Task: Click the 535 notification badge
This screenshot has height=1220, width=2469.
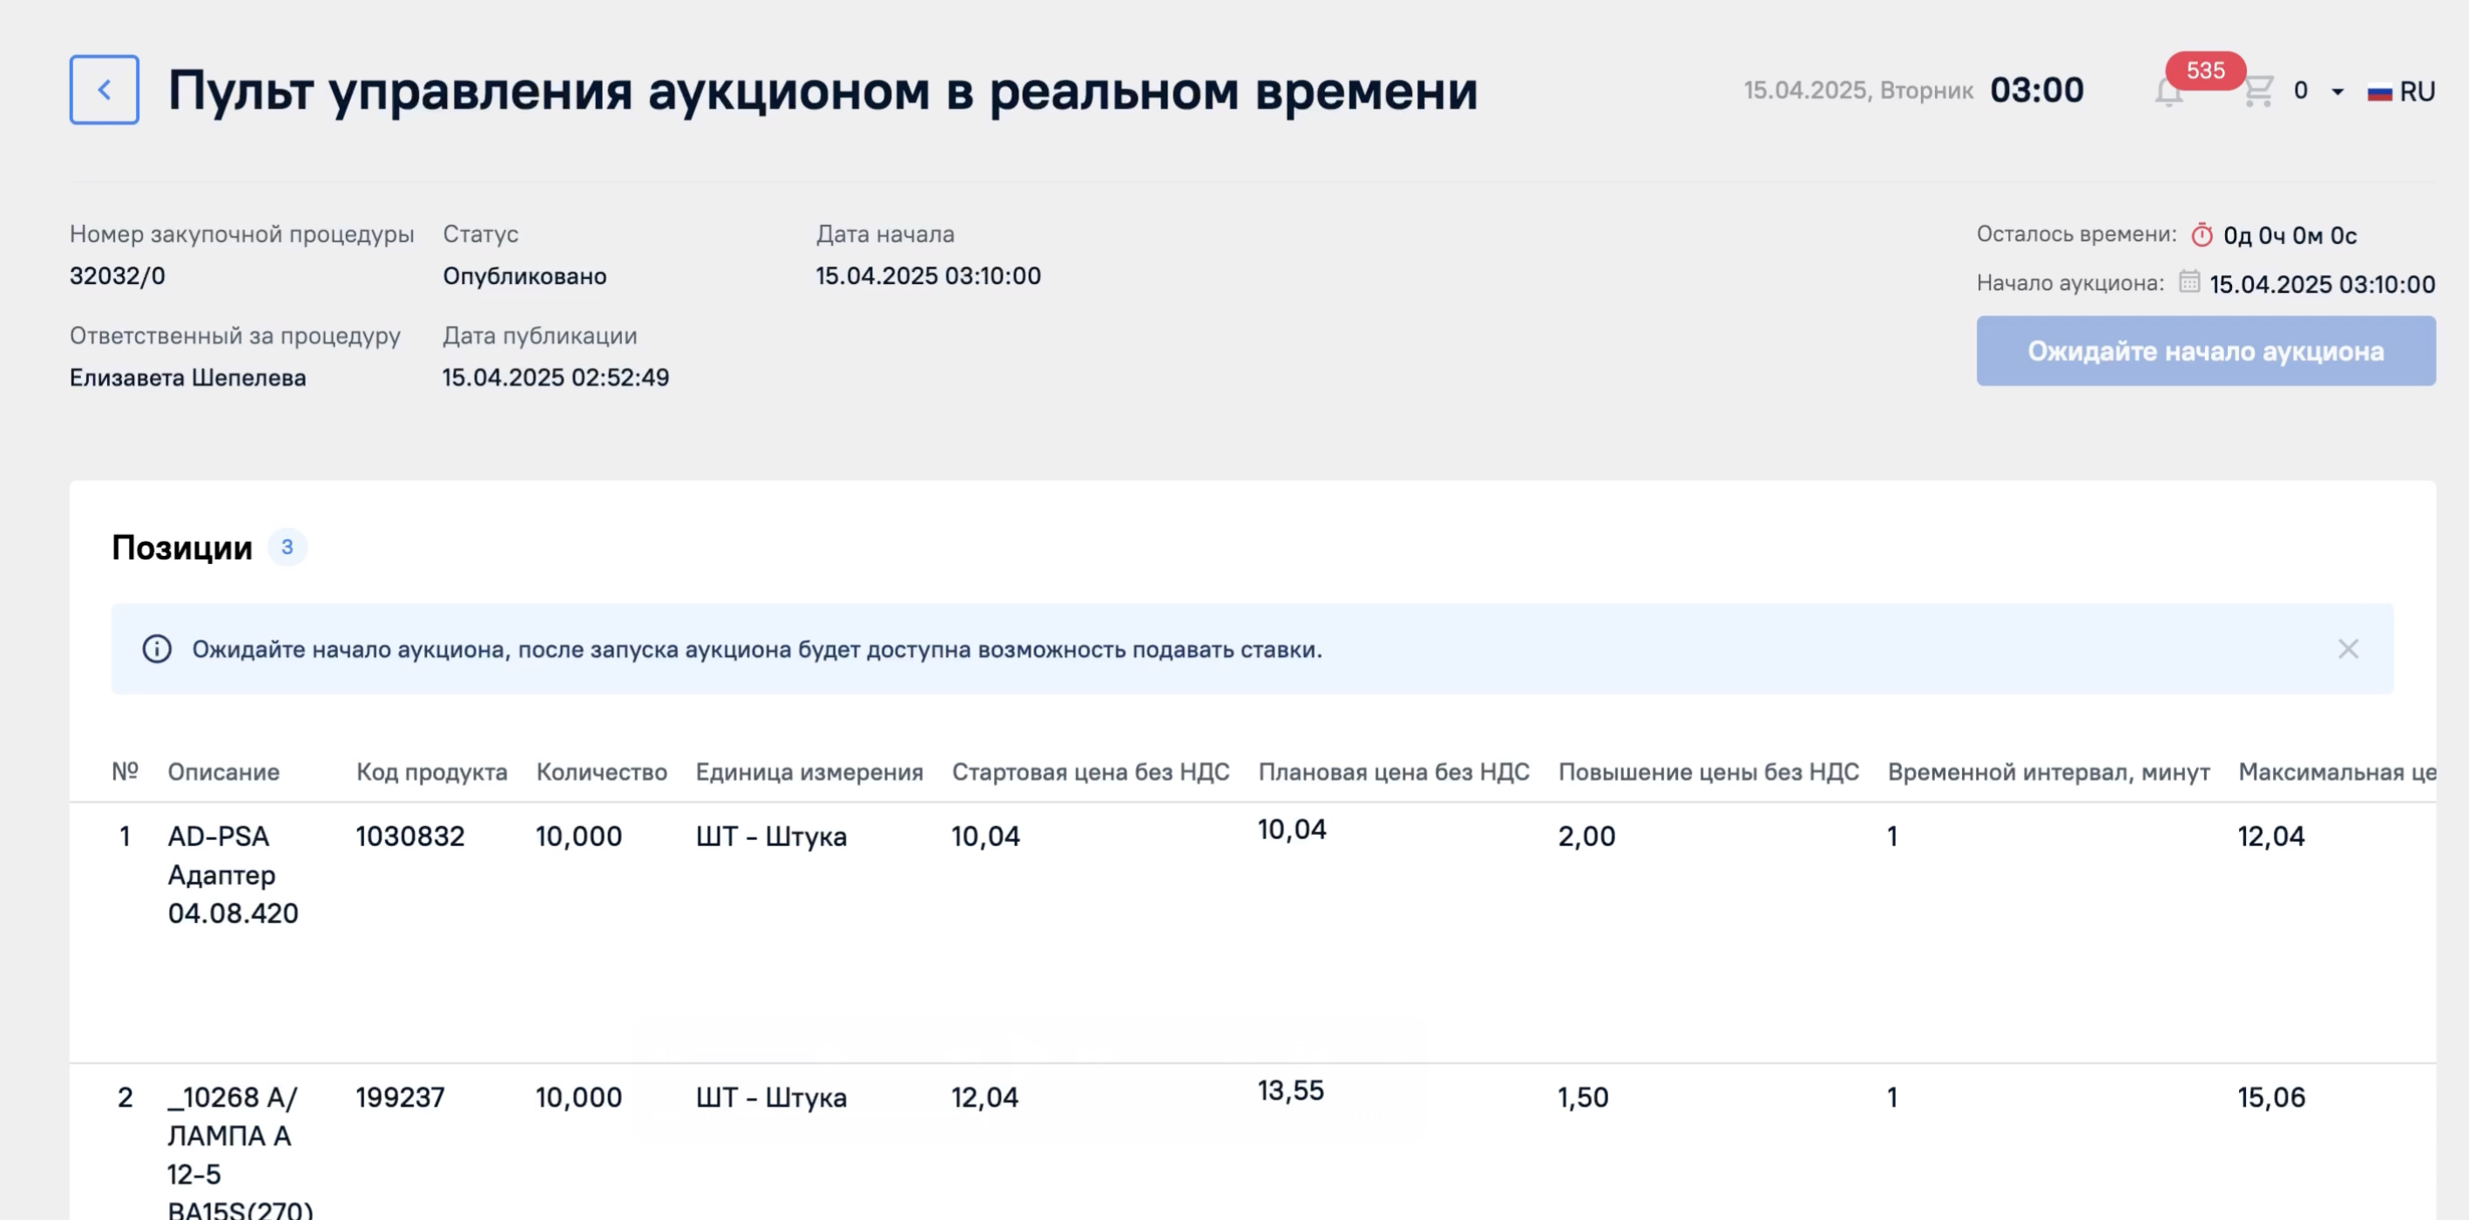Action: point(2205,70)
